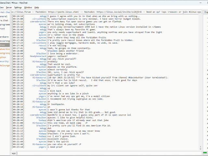
Task: Open the python channel
Action: pos(3,57)
